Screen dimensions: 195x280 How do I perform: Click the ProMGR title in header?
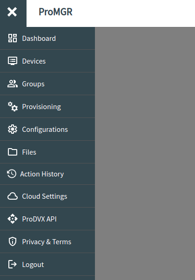[56, 12]
